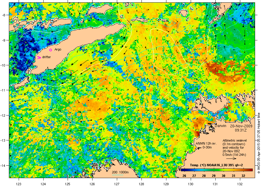Click the black Darwin city dot marker
This screenshot has height=187, width=261.
(211, 126)
